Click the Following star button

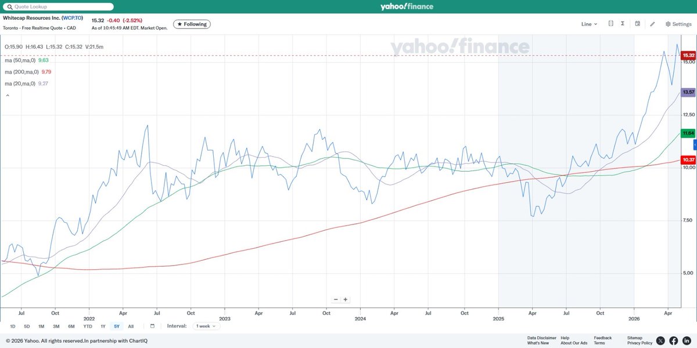tap(192, 24)
